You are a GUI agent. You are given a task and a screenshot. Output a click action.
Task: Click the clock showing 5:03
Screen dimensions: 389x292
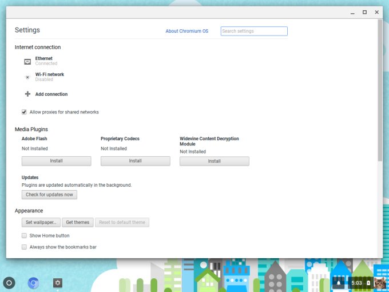pyautogui.click(x=356, y=283)
